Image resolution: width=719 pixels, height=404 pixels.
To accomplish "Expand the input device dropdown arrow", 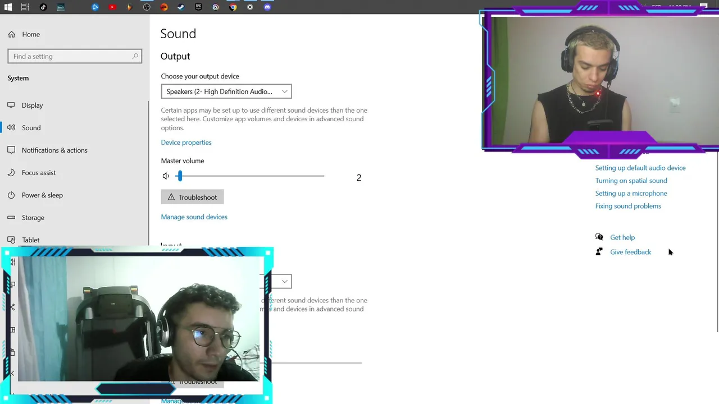I will pyautogui.click(x=284, y=281).
